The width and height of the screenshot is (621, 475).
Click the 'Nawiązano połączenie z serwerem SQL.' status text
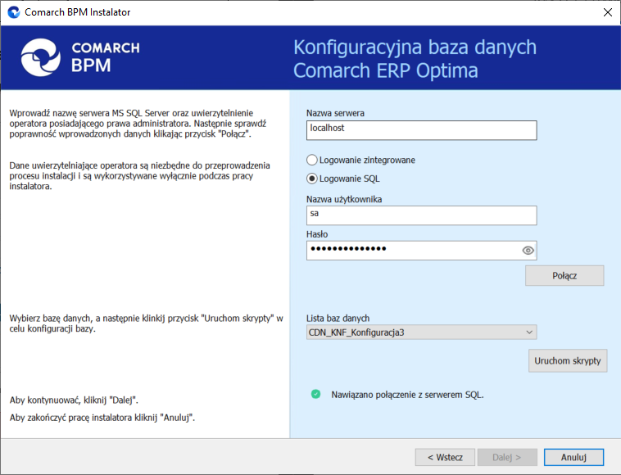click(x=407, y=395)
